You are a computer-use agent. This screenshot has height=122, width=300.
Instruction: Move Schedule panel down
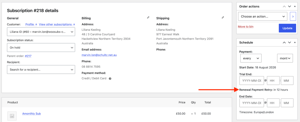click(290, 43)
